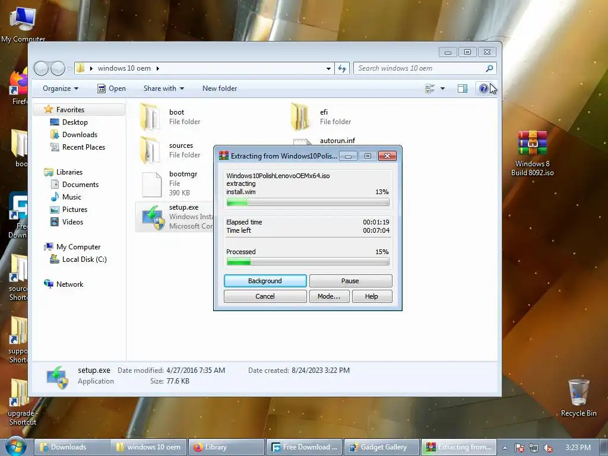Image resolution: width=608 pixels, height=456 pixels.
Task: Create a New folder from the toolbar
Action: tap(220, 88)
